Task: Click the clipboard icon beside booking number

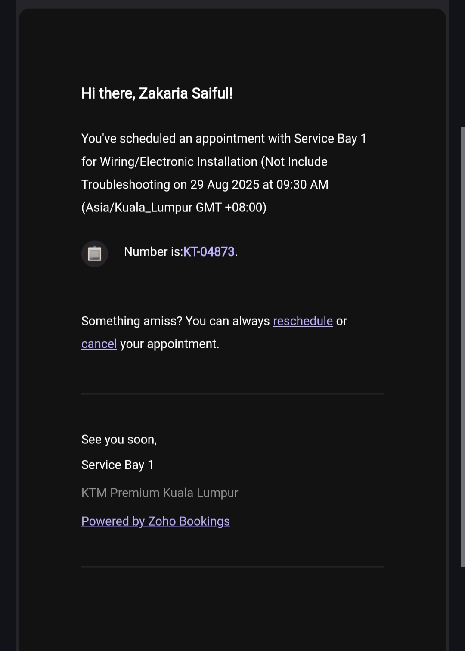Action: [95, 254]
